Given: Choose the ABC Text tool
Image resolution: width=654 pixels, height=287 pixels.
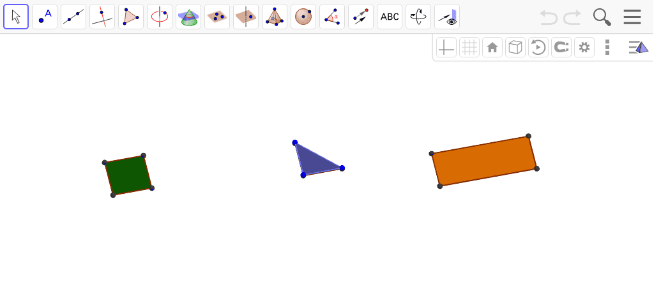Looking at the screenshot, I should pos(390,17).
